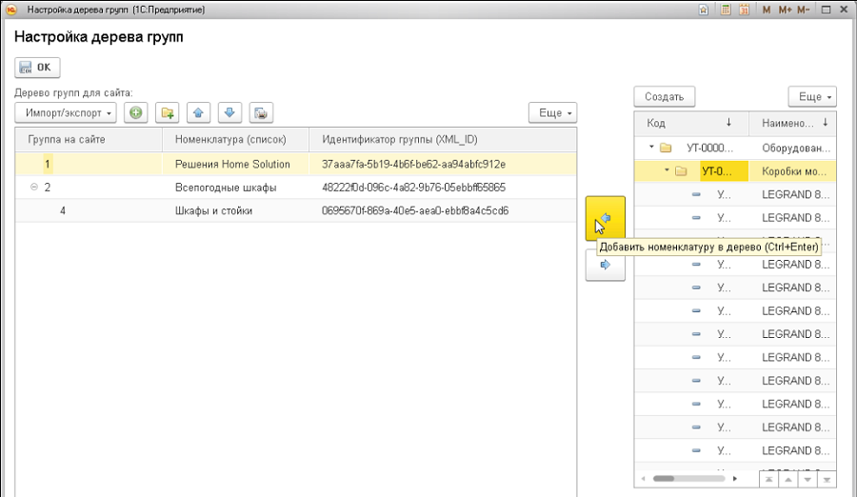This screenshot has height=497, width=857.
Task: Collapse the УТ-0000 Оборудование folder
Action: 651,147
